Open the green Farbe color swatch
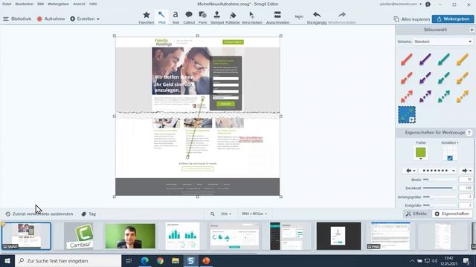Image resolution: width=476 pixels, height=267 pixels. click(x=421, y=152)
